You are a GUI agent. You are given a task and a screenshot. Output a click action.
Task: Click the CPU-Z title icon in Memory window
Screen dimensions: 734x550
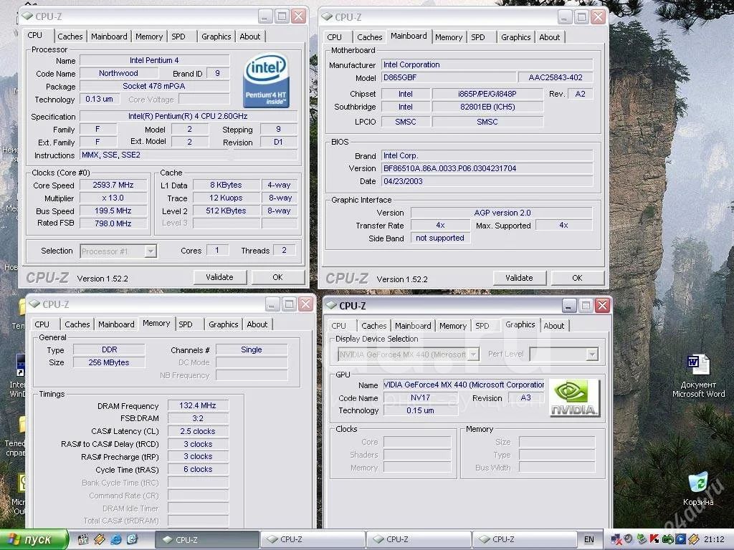(34, 304)
